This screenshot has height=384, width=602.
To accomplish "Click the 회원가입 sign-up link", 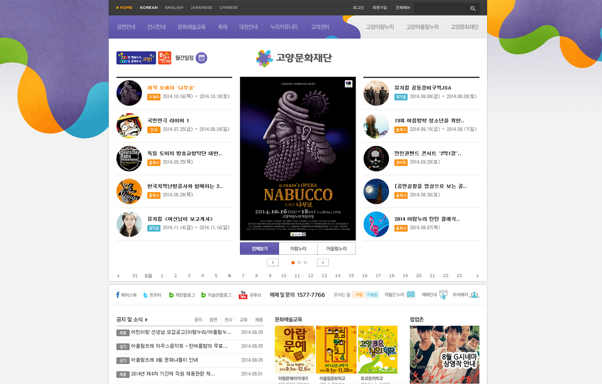I will 380,8.
